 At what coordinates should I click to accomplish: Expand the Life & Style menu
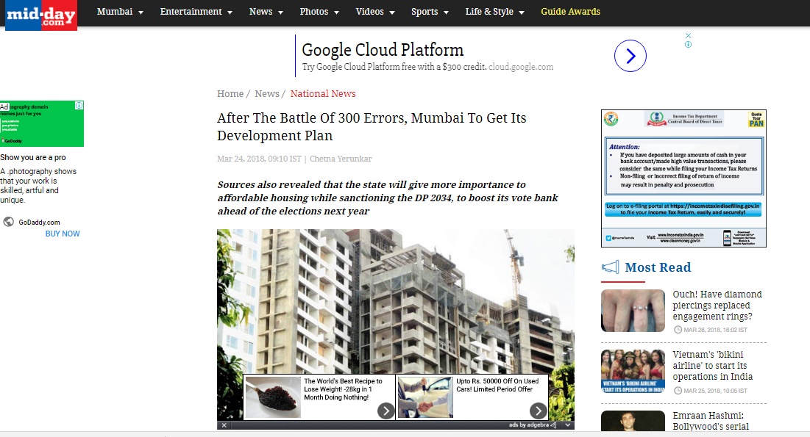494,11
